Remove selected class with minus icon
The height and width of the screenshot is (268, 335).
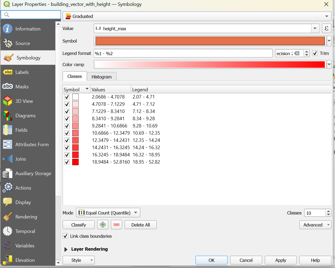(x=116, y=225)
